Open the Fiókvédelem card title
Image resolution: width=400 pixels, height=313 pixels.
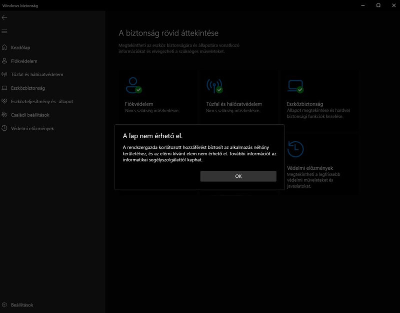[x=139, y=104]
